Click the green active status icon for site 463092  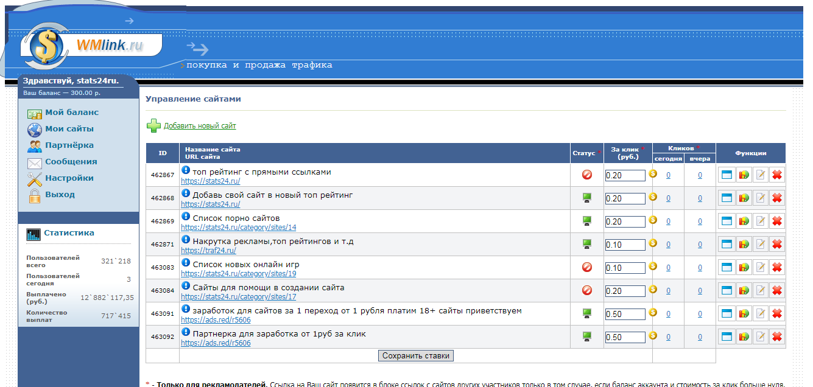(x=587, y=336)
